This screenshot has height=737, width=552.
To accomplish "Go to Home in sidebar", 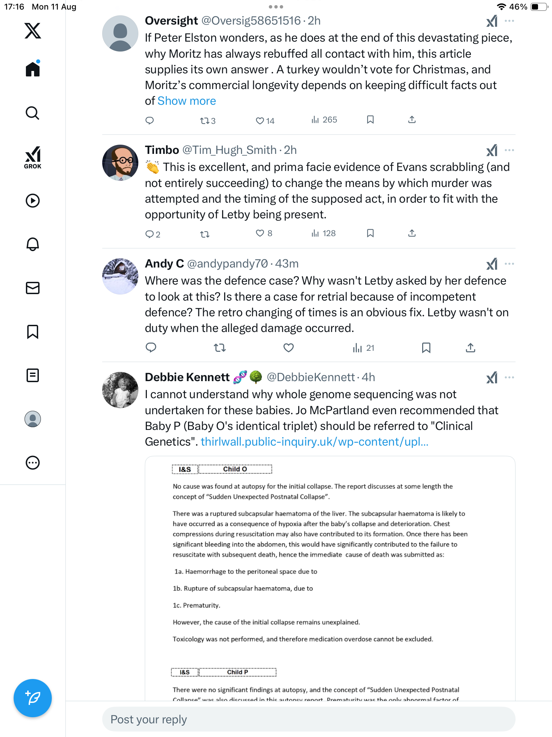I will click(33, 69).
